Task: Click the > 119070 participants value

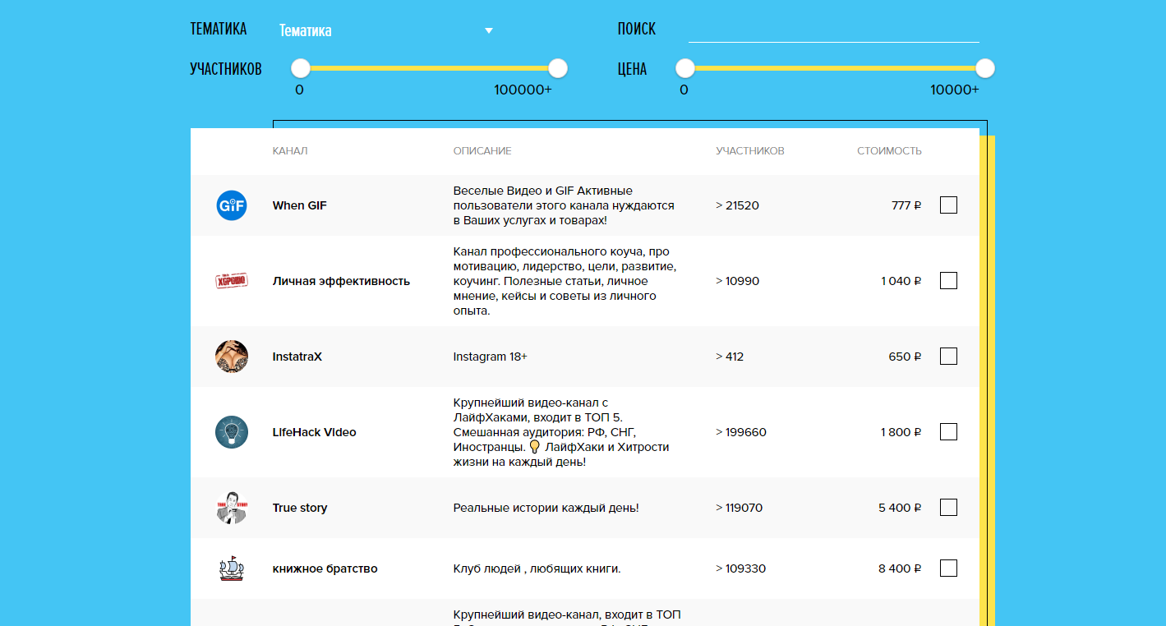Action: (739, 508)
